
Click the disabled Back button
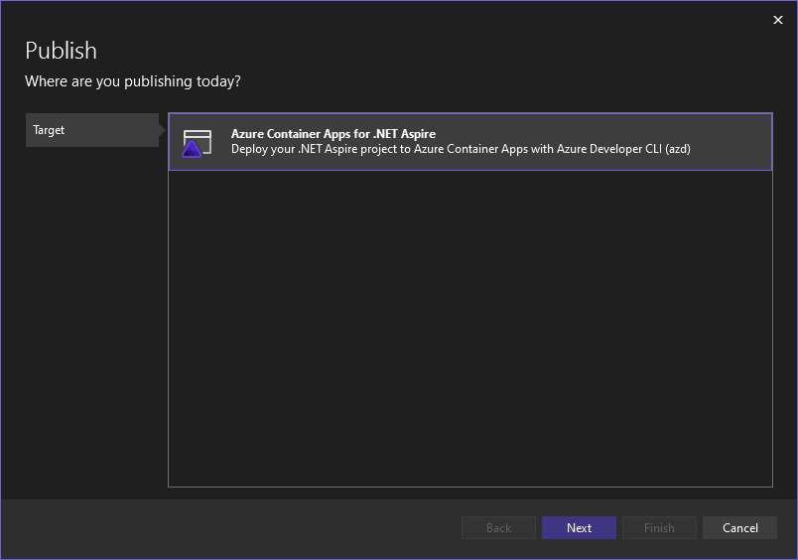498,528
